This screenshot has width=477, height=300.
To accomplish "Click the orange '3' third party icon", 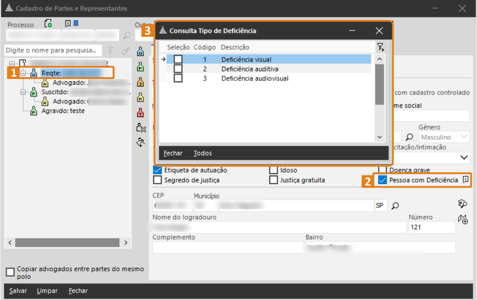I will [x=140, y=82].
